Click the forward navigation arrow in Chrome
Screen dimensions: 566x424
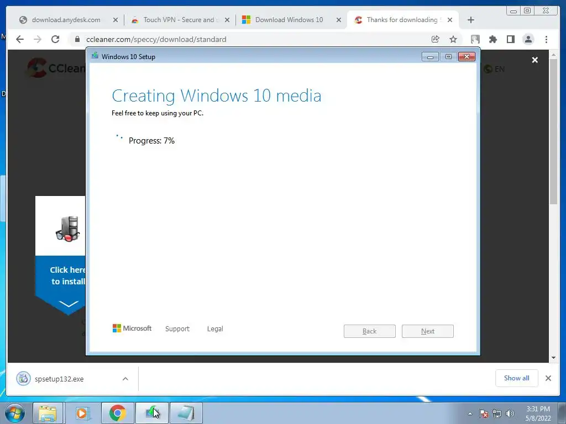coord(38,39)
